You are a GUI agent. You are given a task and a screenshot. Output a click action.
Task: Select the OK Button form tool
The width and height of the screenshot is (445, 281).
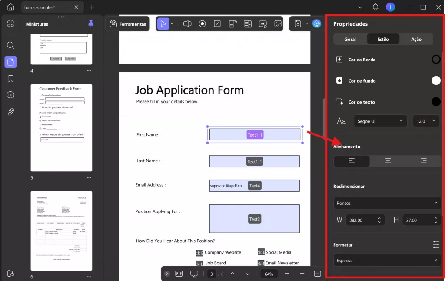(263, 24)
